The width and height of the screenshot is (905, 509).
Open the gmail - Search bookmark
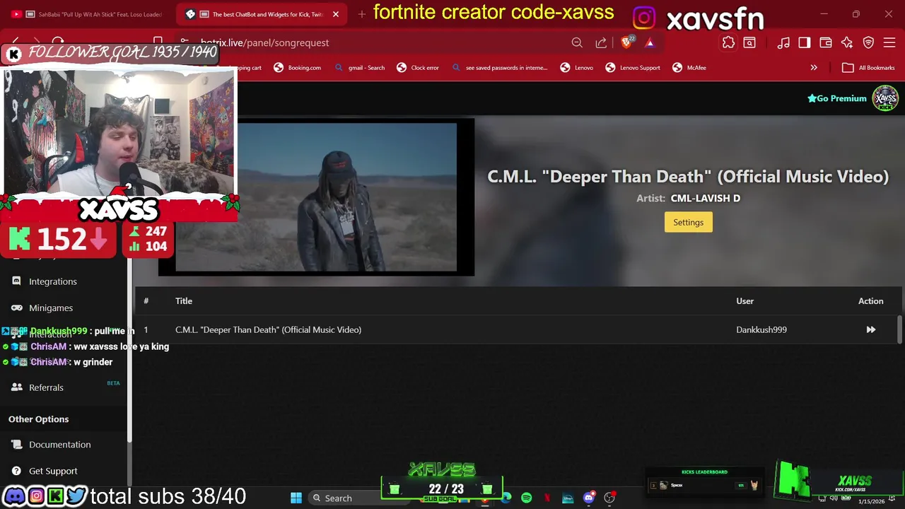360,68
